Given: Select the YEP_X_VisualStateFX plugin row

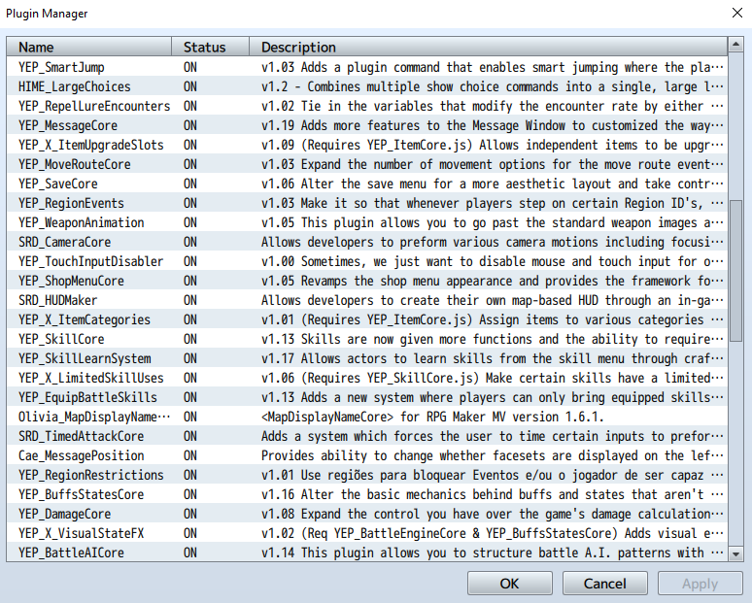Looking at the screenshot, I should click(367, 533).
